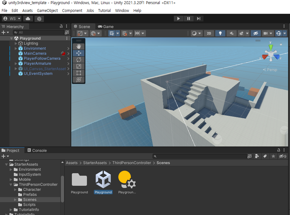The width and height of the screenshot is (290, 215).
Task: Toggle hidden packages visibility count
Action: tap(282, 156)
